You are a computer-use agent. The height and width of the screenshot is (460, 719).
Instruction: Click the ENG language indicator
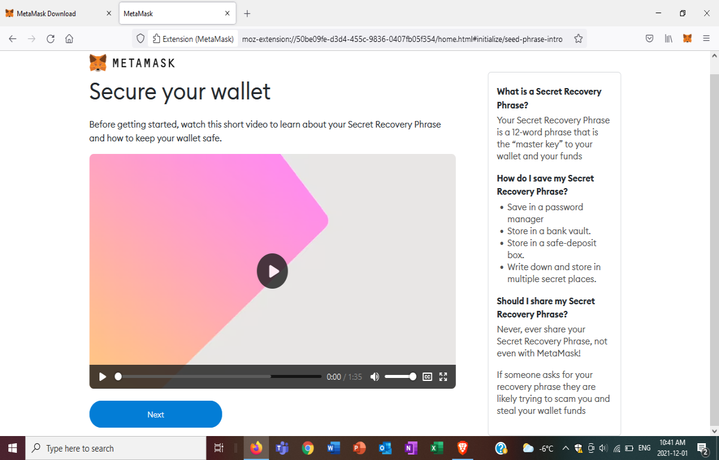point(645,448)
